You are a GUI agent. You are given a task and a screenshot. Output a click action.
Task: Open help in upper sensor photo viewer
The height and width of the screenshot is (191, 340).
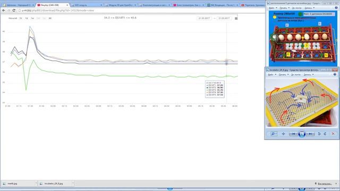[x=336, y=8]
